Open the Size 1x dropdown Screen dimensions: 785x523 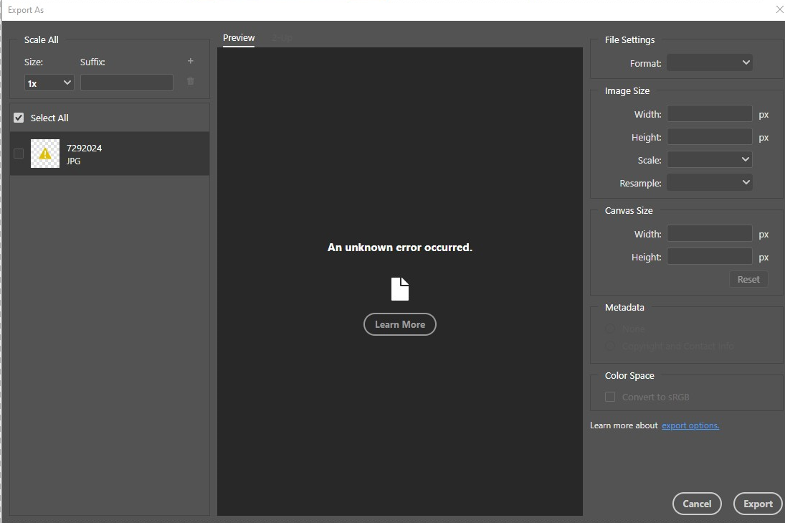click(x=49, y=83)
